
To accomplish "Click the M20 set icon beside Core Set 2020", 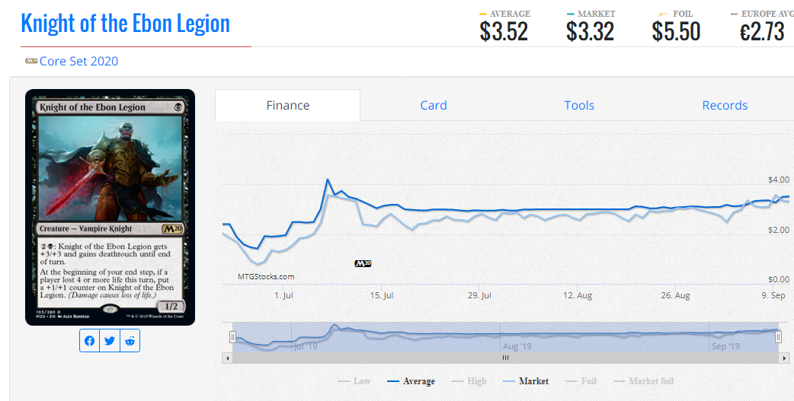I will click(x=31, y=61).
